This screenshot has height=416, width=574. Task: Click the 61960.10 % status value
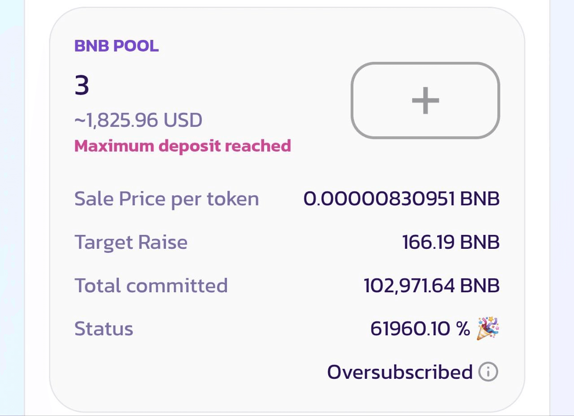(x=419, y=328)
